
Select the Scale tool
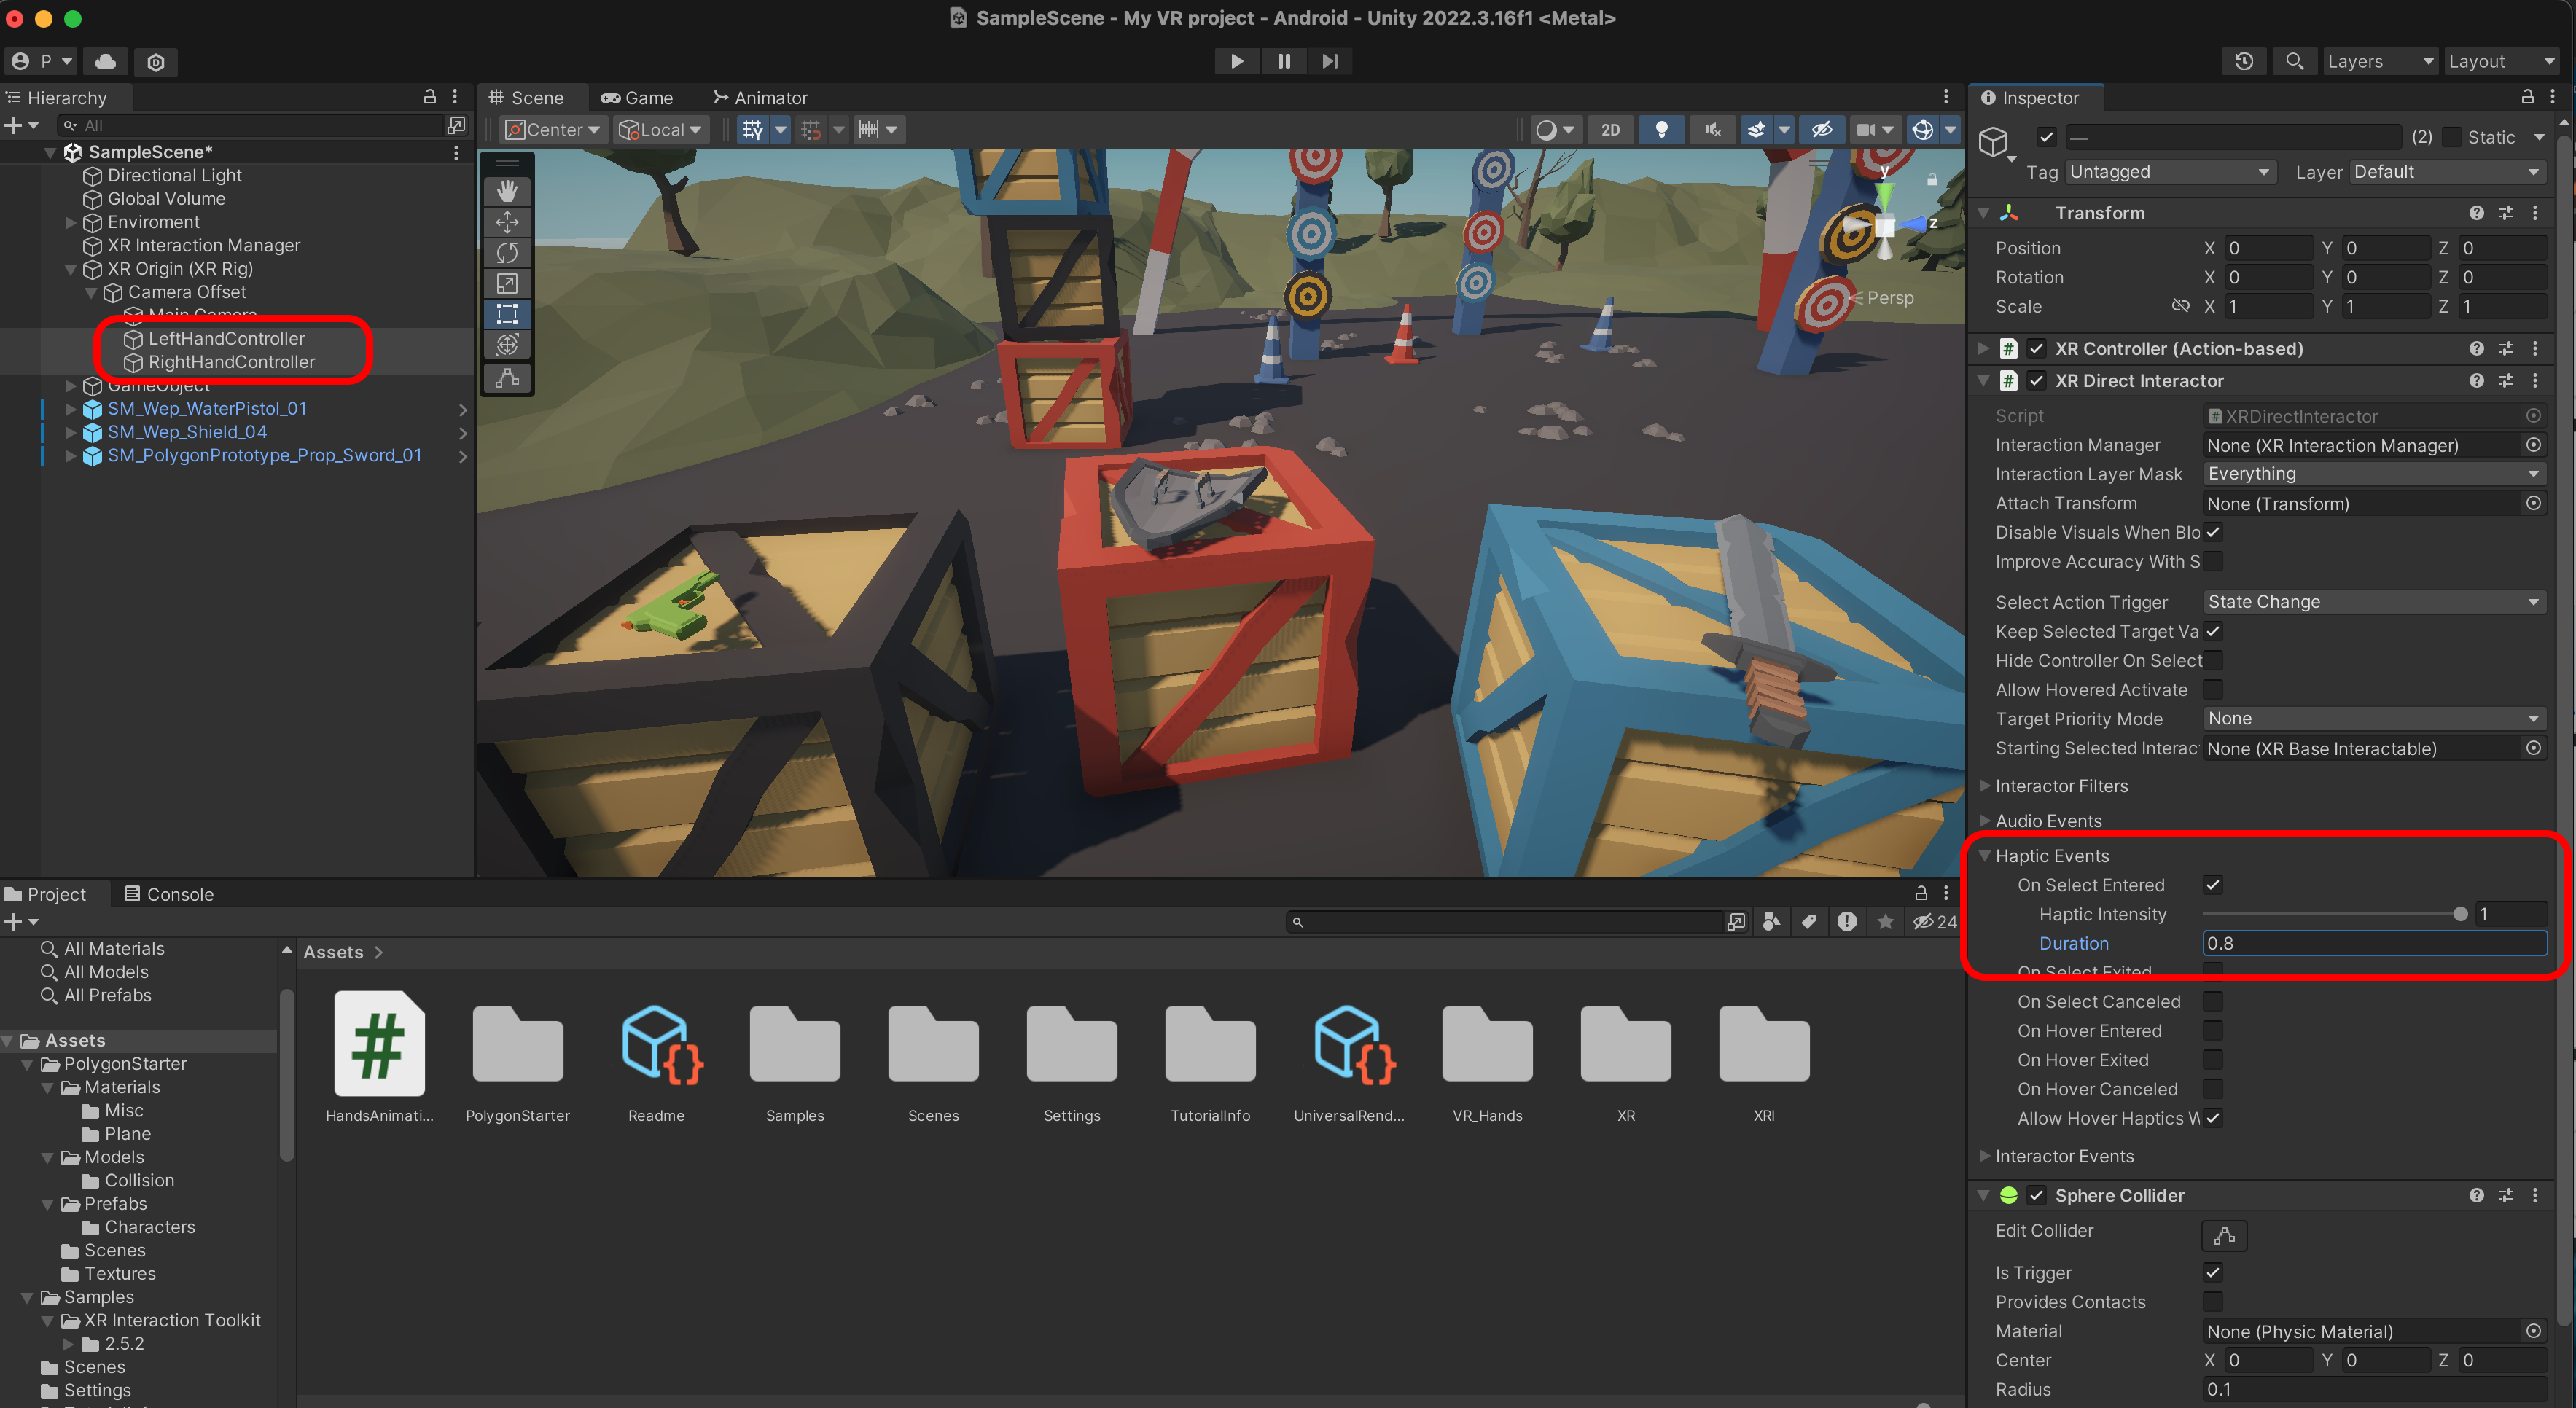pos(507,284)
